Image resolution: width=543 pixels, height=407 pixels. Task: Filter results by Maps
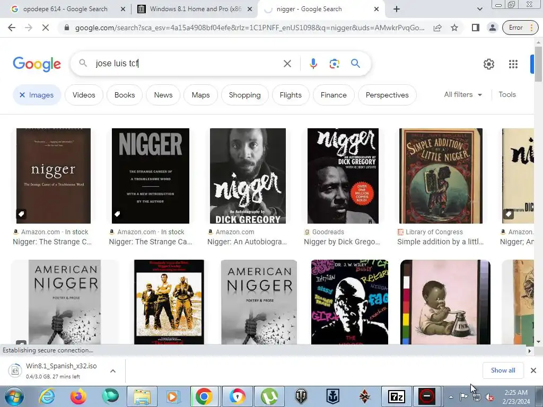coord(200,95)
